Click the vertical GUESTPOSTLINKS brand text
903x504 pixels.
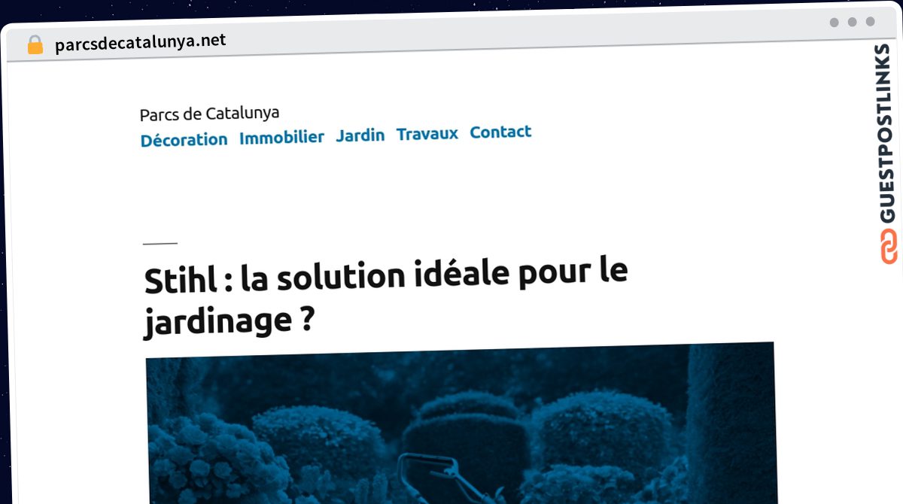pos(888,134)
